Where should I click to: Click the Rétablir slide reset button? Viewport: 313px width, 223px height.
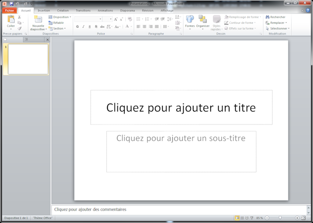(x=58, y=22)
